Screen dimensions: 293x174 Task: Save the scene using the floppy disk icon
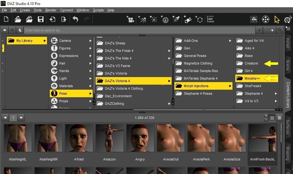pyautogui.click(x=41, y=19)
